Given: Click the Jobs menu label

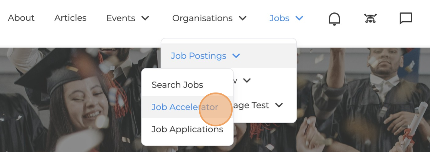Looking at the screenshot, I should (279, 18).
